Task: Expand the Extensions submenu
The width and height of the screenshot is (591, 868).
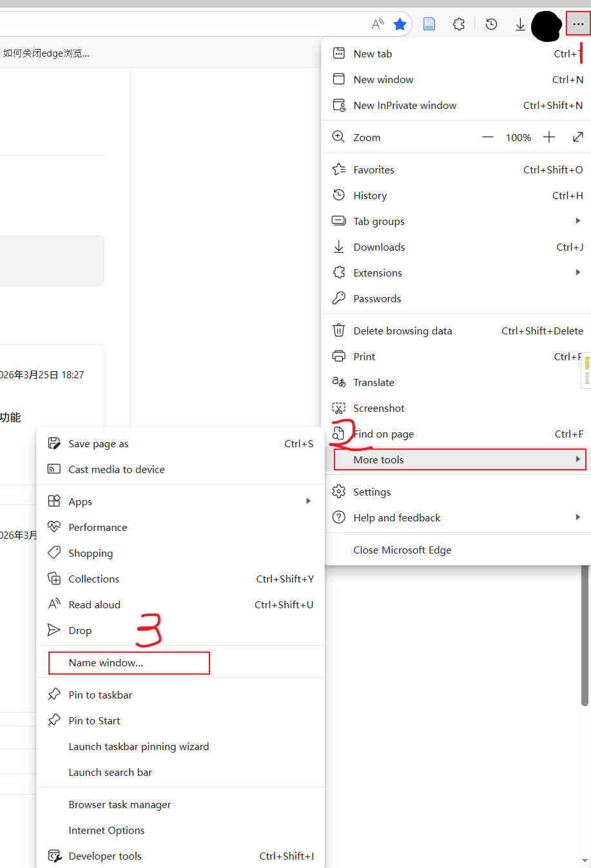Action: point(457,273)
